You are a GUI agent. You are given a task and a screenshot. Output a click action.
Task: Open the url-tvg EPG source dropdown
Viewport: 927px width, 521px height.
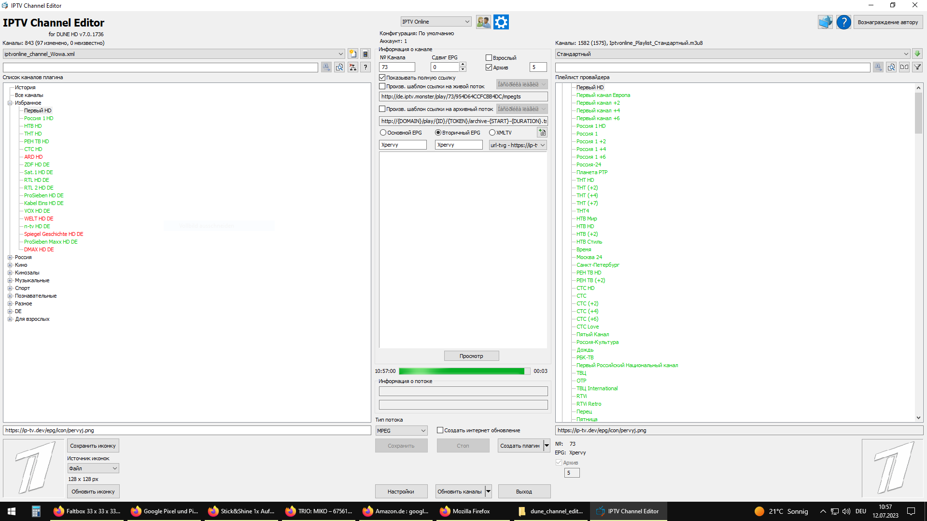coord(518,145)
